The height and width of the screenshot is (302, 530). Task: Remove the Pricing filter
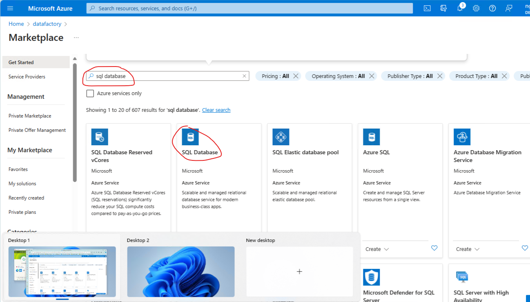click(x=296, y=76)
